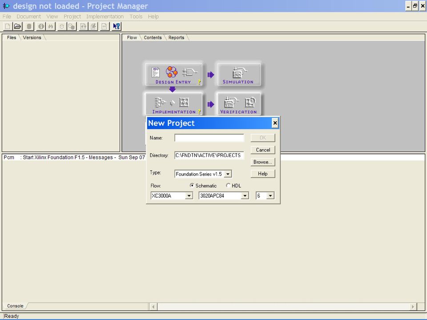Viewport: 427px width, 320px height.
Task: Open the Schematic Editor gate icon
Action: (189, 72)
